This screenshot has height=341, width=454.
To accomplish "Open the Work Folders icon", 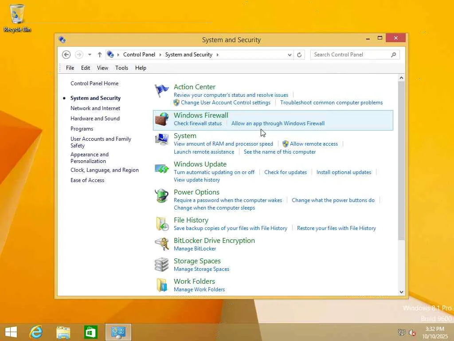I will 161,285.
